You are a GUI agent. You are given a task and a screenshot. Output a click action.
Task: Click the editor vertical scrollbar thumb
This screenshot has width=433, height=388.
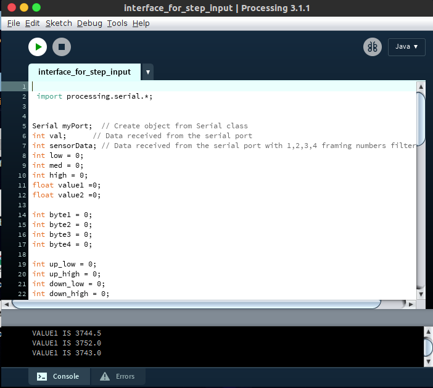pos(421,119)
